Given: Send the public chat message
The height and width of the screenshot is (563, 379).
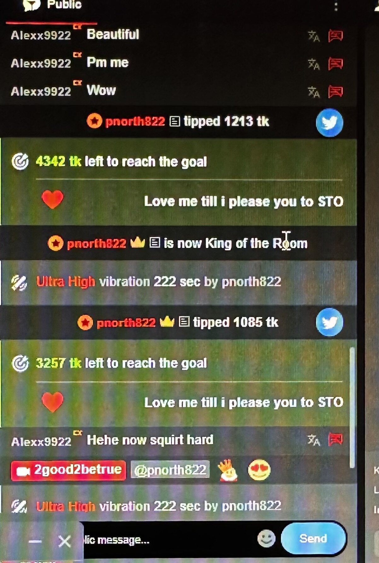Looking at the screenshot, I should coord(313,538).
